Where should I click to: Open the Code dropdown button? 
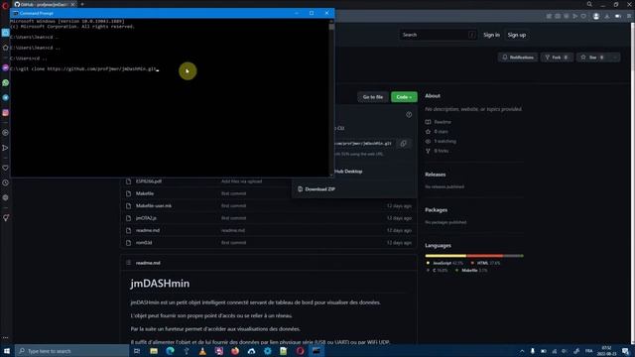coord(404,97)
